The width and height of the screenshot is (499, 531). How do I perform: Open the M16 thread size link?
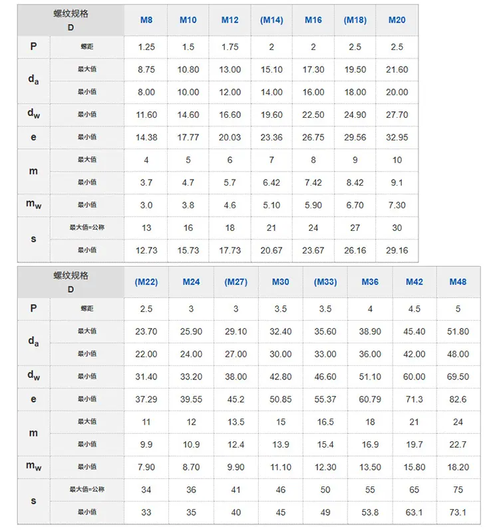(x=313, y=20)
